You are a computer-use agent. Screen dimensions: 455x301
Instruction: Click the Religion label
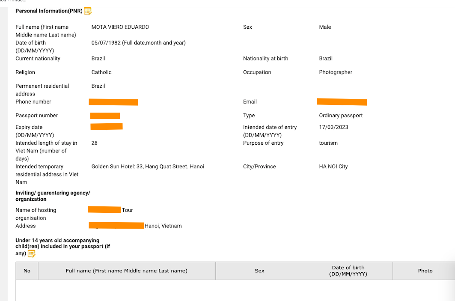click(25, 72)
